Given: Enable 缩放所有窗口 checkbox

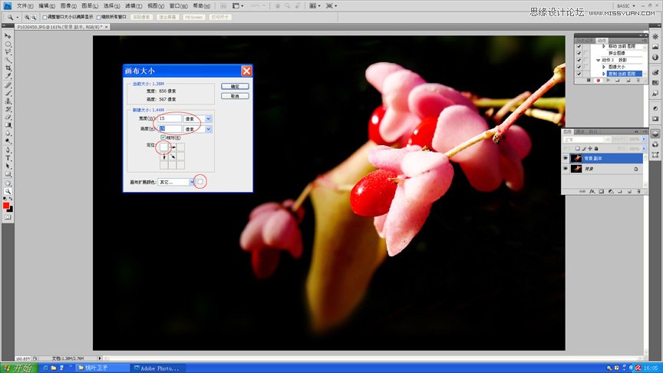Looking at the screenshot, I should (98, 18).
